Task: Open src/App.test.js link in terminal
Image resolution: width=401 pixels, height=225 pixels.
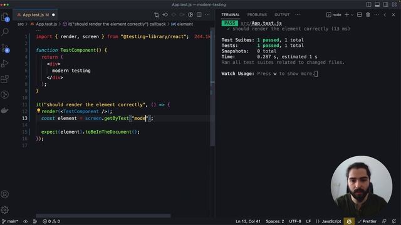Action: [x=261, y=23]
